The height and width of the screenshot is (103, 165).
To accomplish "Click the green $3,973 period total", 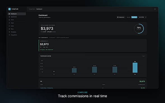I will 142,81.
